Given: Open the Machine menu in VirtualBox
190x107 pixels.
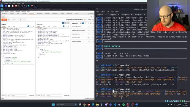Looking at the screenshot, I should tap(6, 3).
